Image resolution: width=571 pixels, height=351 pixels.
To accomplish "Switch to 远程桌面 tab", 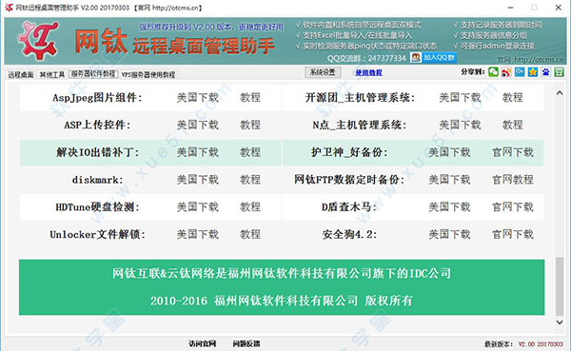I will (x=21, y=74).
